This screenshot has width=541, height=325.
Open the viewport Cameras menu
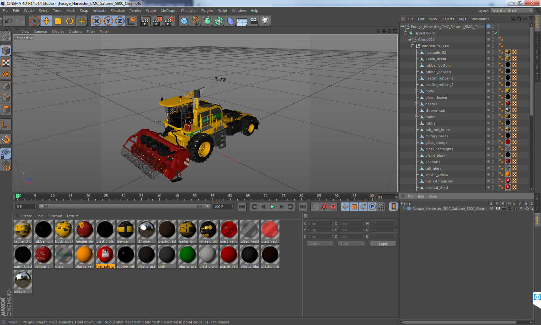click(41, 32)
